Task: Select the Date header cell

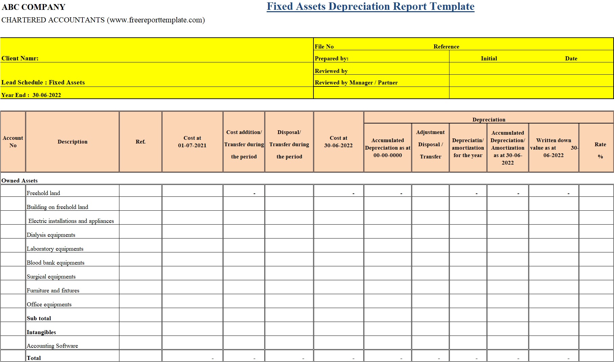Action: (x=571, y=58)
